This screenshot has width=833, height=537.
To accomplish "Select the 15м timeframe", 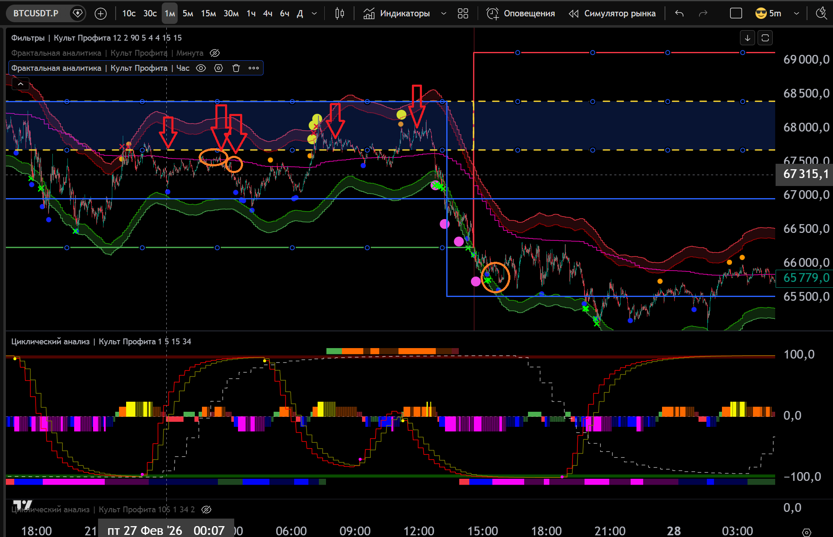I will [208, 13].
